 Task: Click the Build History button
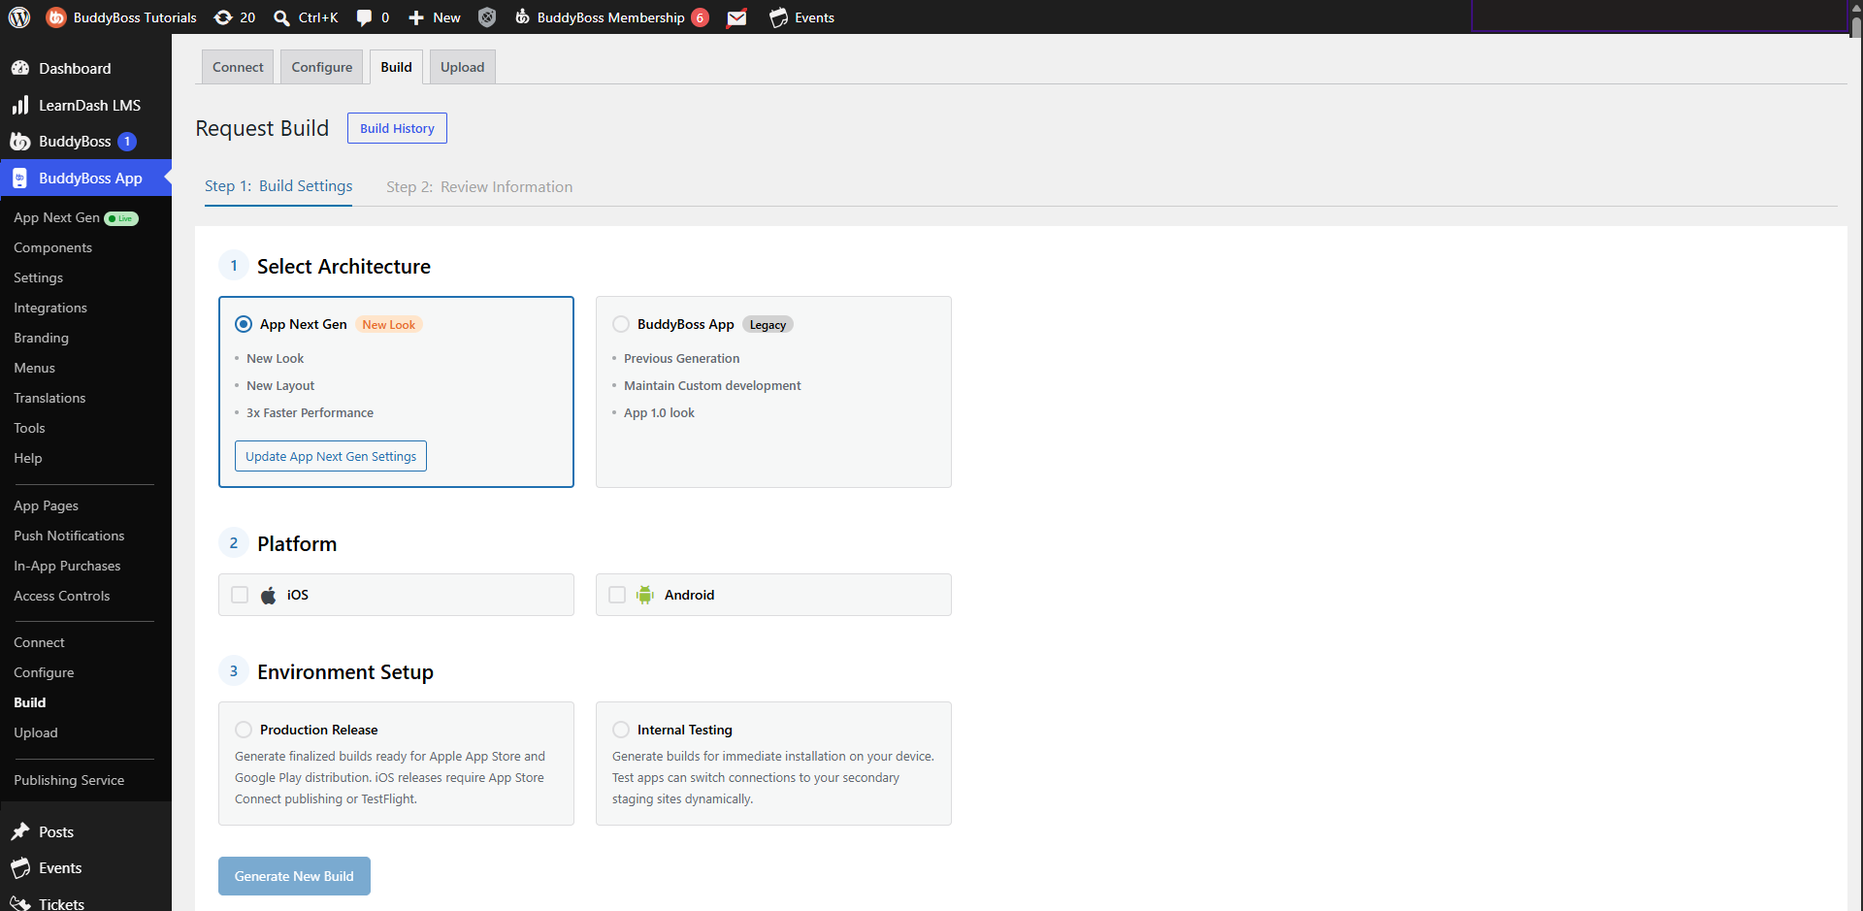[x=397, y=128]
